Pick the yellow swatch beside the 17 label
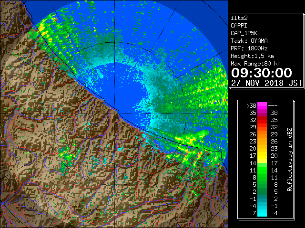The height and width of the screenshot is (228, 305). point(262,156)
